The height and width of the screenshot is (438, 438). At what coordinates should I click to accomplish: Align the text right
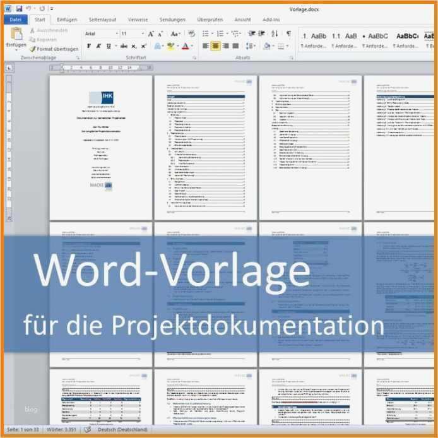[226, 46]
